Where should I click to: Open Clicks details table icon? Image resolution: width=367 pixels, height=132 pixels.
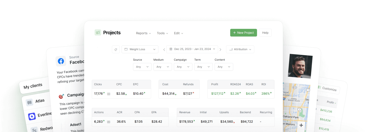click(109, 94)
